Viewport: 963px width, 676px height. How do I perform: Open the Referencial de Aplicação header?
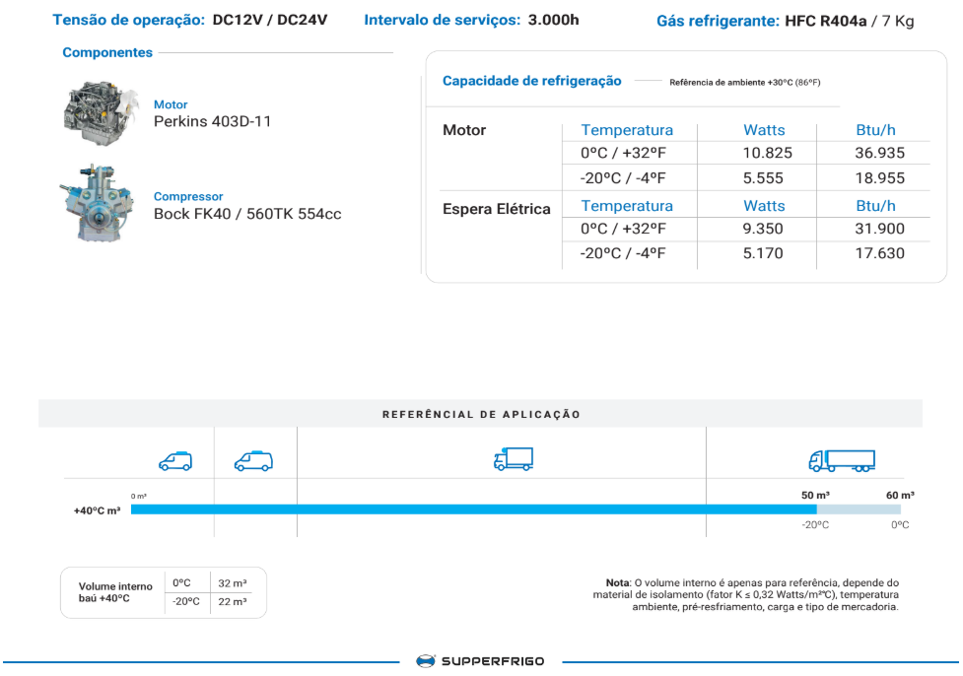(x=481, y=413)
